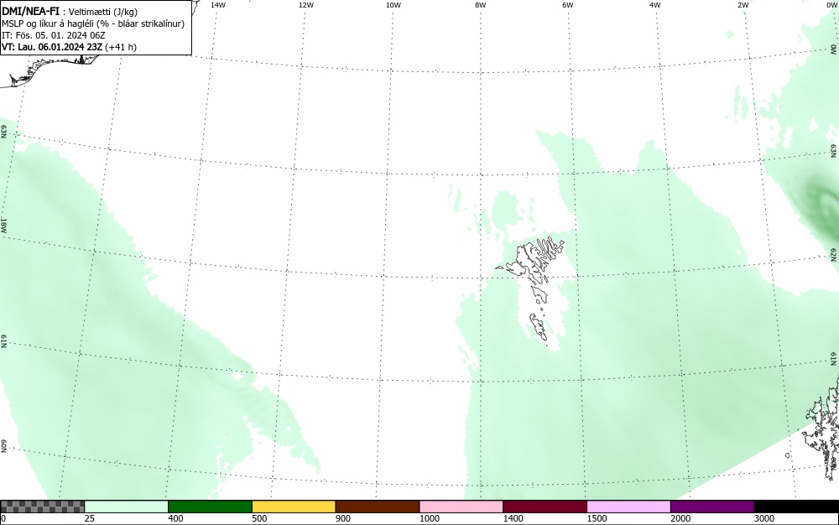
Task: Click the "(+41 h)" forecast offset
Action: 121,47
